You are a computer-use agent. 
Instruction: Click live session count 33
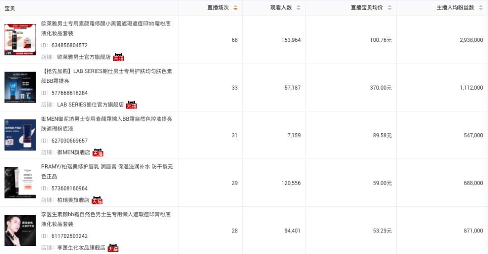(235, 88)
